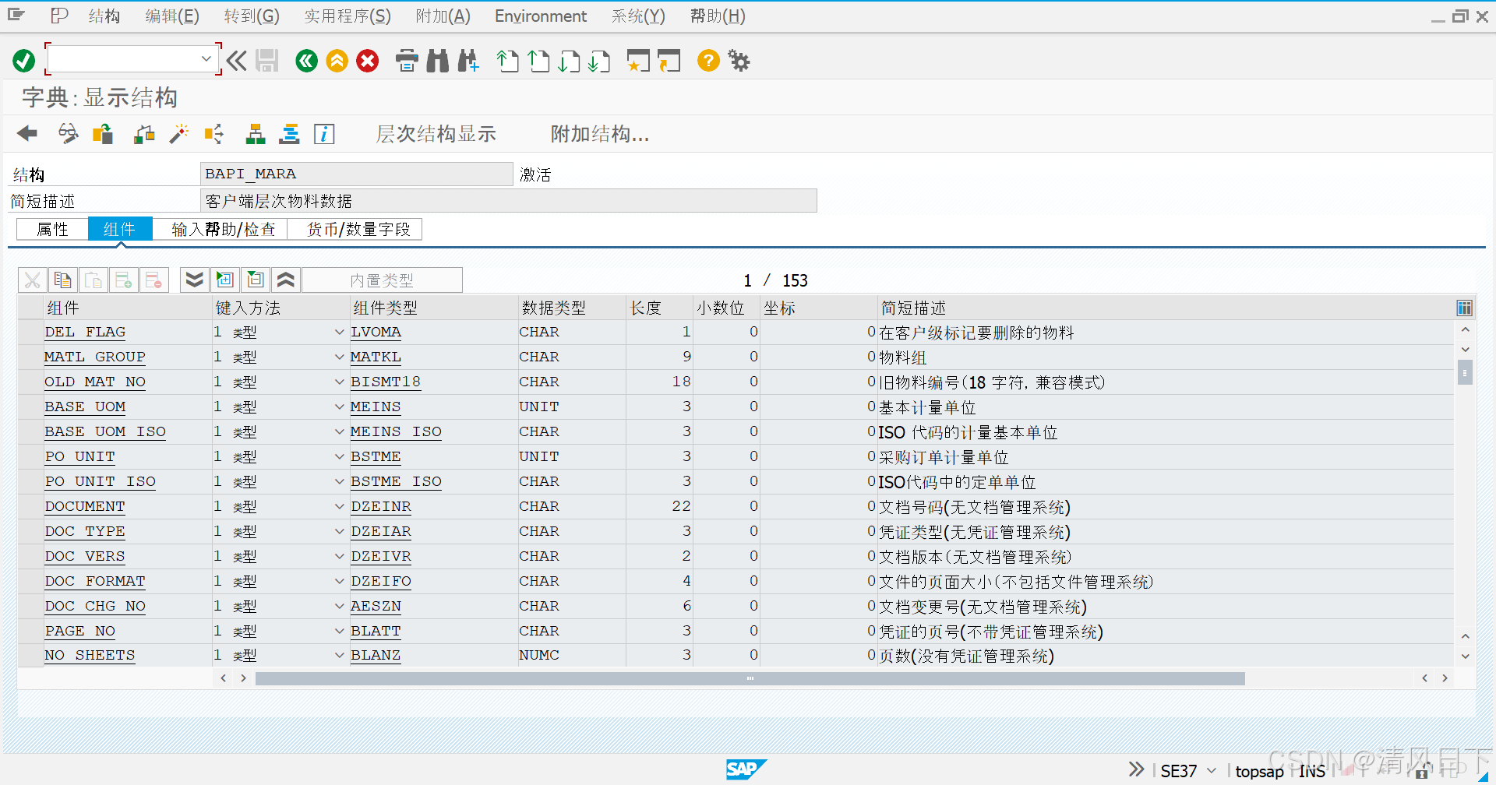The width and height of the screenshot is (1496, 785).
Task: Click the 附加结构... button
Action: pyautogui.click(x=600, y=134)
